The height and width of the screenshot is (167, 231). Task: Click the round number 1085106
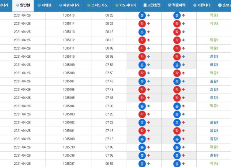69,90
